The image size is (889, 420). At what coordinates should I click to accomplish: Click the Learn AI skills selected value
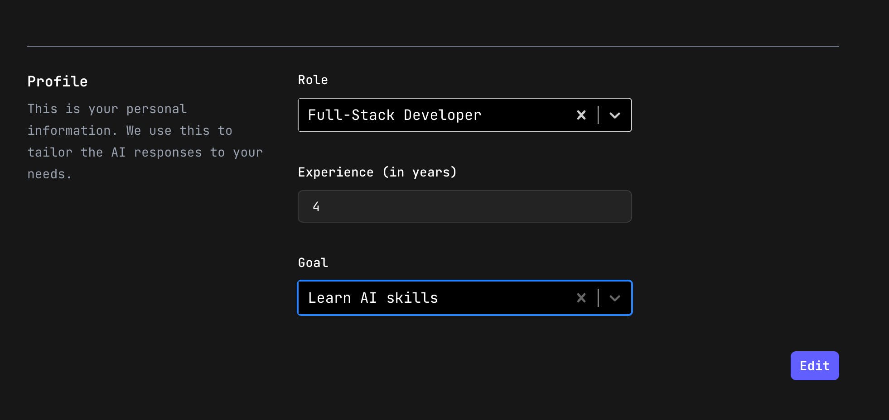coord(373,298)
